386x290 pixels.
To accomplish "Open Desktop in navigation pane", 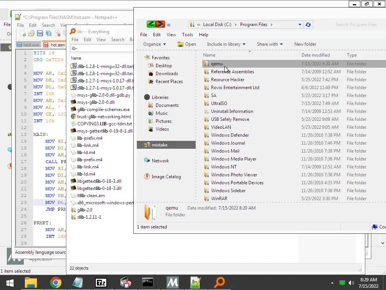I will click(x=164, y=66).
